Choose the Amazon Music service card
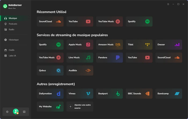Viewport: 188px width, 119px height. pyautogui.click(x=109, y=44)
